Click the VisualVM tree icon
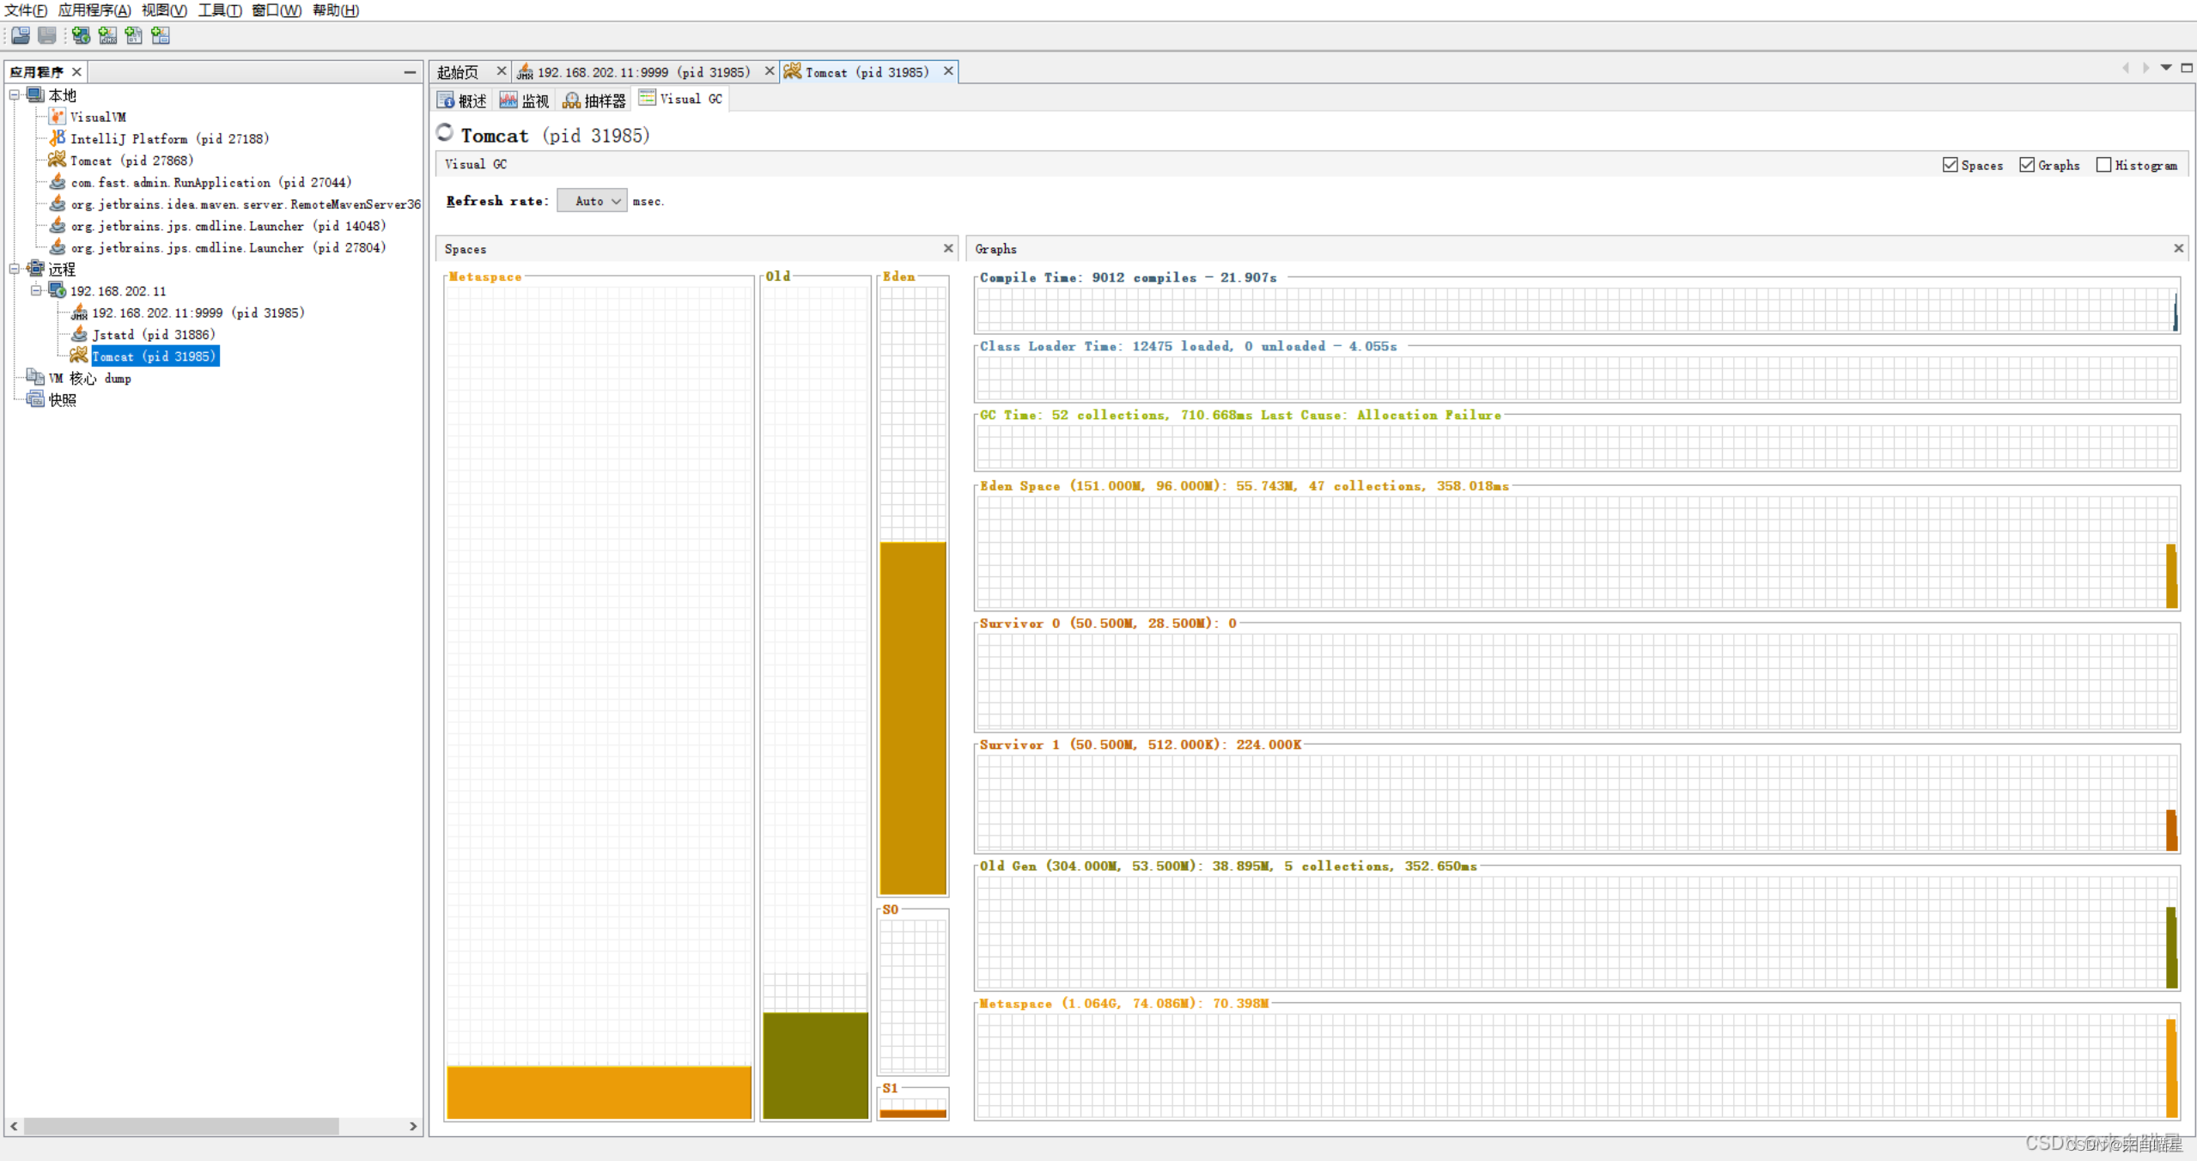The image size is (2197, 1161). pyautogui.click(x=57, y=117)
